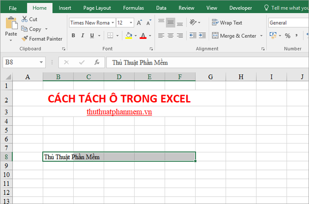
Task: Align text to the left
Action: [161, 35]
